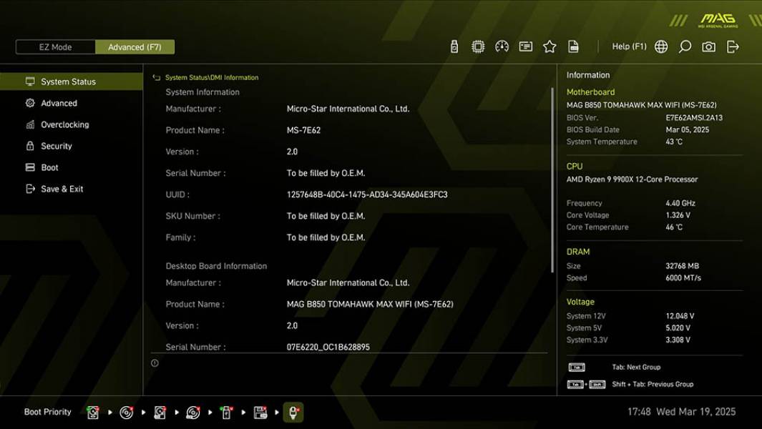Select Product Name value 'MS-7E62'
The height and width of the screenshot is (429, 762).
coord(303,130)
